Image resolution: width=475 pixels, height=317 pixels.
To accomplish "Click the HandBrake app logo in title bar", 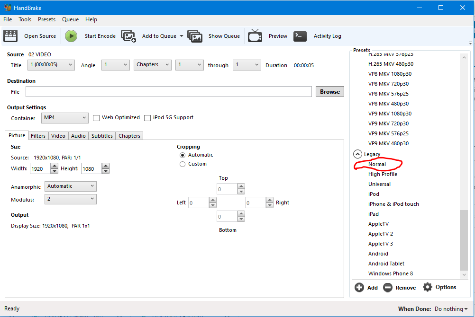I will click(8, 8).
